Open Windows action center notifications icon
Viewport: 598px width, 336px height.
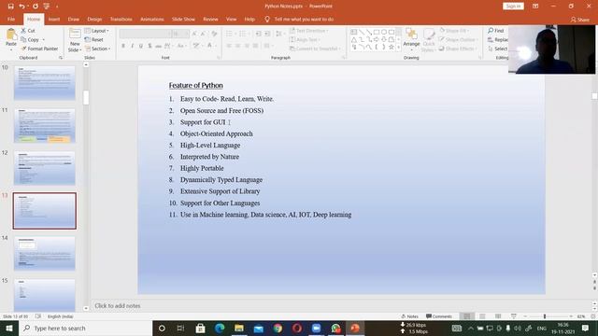(586, 328)
